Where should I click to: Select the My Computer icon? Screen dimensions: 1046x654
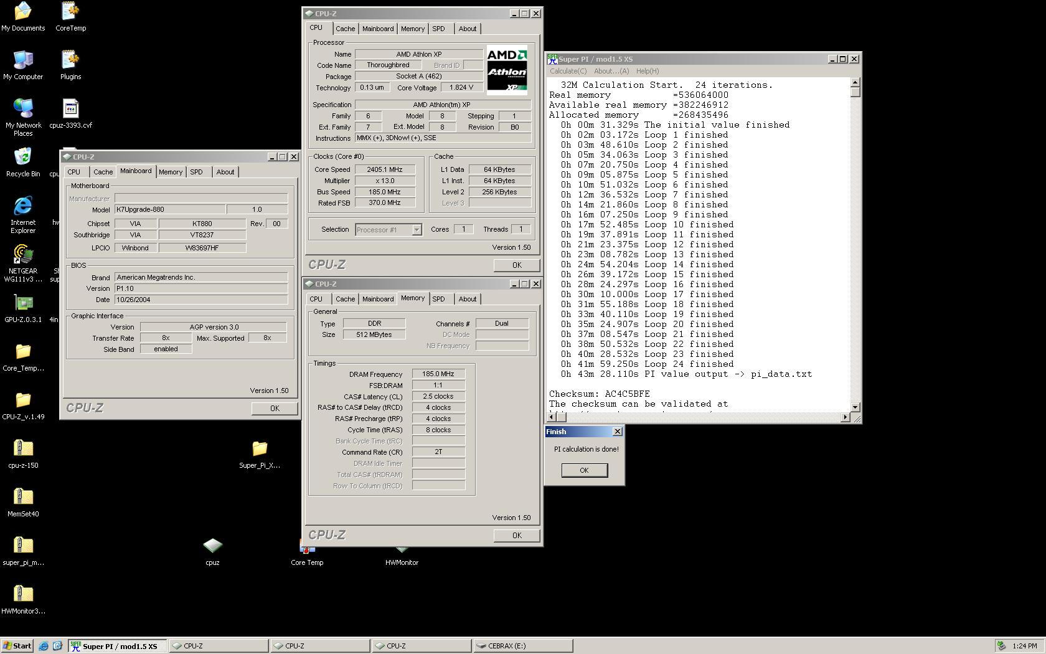pos(23,65)
